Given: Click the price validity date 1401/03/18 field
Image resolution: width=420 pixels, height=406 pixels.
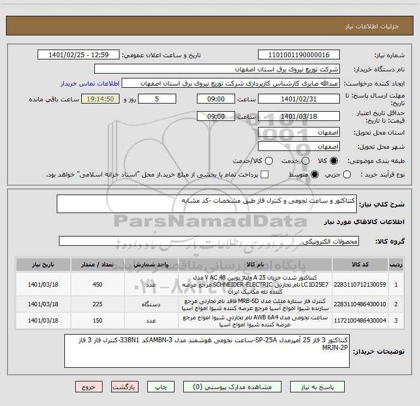Looking at the screenshot, I should pyautogui.click(x=299, y=116).
